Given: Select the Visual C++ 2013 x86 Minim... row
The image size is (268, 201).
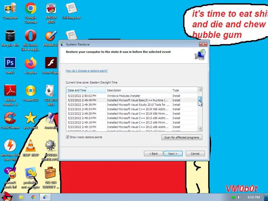Looking at the screenshot, I should coord(132,122).
